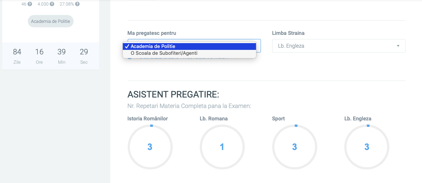Click the 'Ma pregatesc pentru' field label
This screenshot has height=183, width=422.
tap(152, 33)
